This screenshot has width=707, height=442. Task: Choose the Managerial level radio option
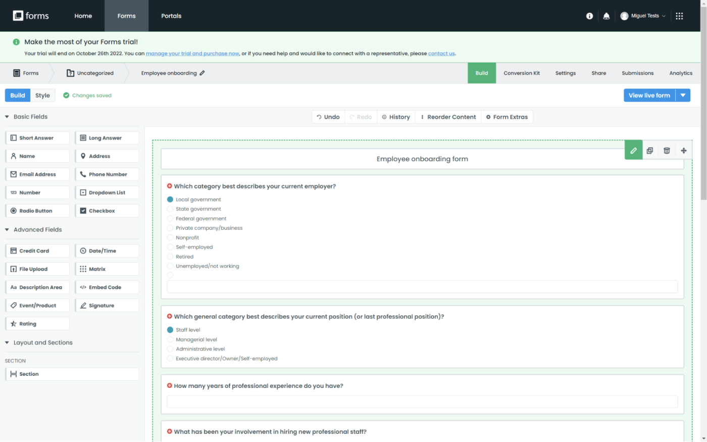[x=170, y=339]
